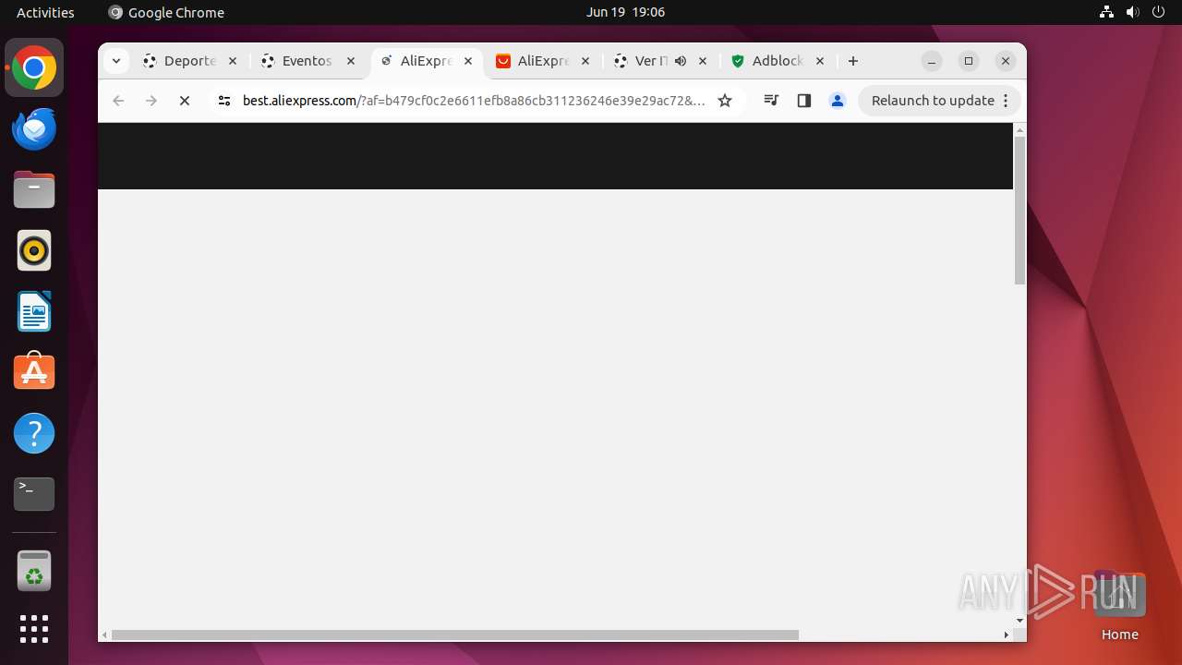Viewport: 1182px width, 665px height.
Task: Open the Home folder desktop icon
Action: pos(1119,606)
